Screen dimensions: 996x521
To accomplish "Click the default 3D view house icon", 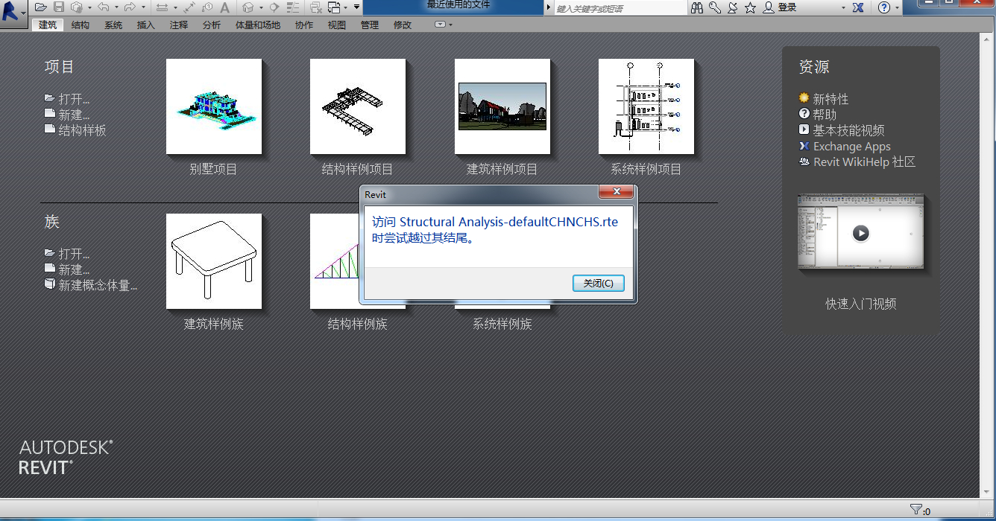I will point(248,7).
